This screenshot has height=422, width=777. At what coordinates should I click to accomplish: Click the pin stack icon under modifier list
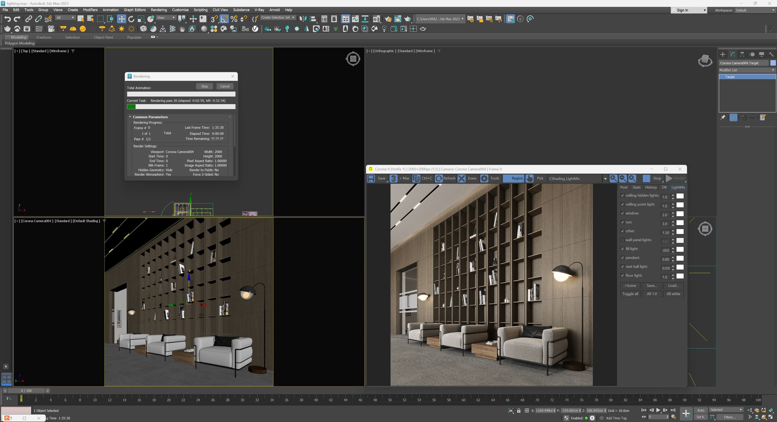click(x=723, y=118)
